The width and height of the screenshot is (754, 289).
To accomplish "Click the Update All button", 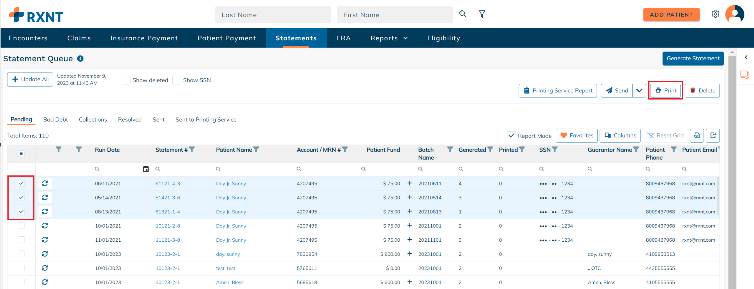I will tap(30, 79).
